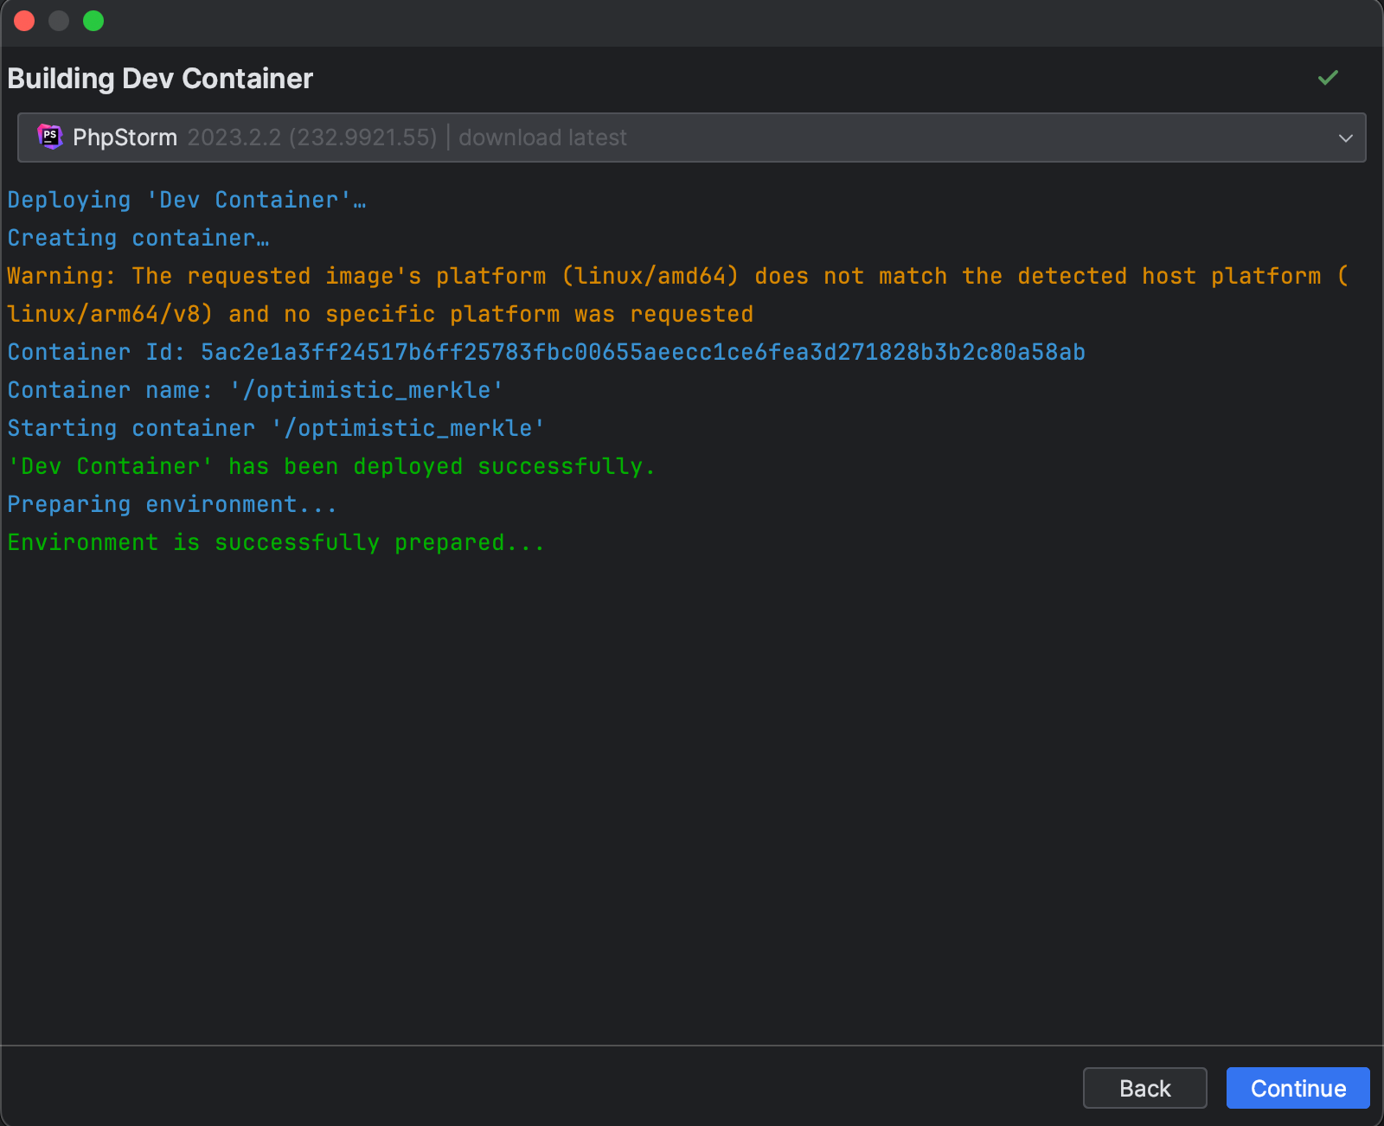Select the 'Building Dev Container' title text
This screenshot has width=1384, height=1126.
coord(160,79)
